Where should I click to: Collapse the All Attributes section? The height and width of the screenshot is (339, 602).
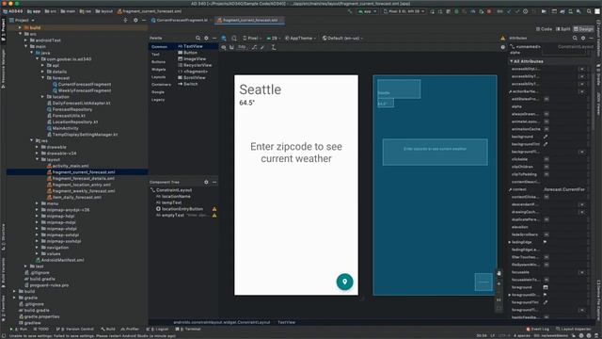point(512,61)
